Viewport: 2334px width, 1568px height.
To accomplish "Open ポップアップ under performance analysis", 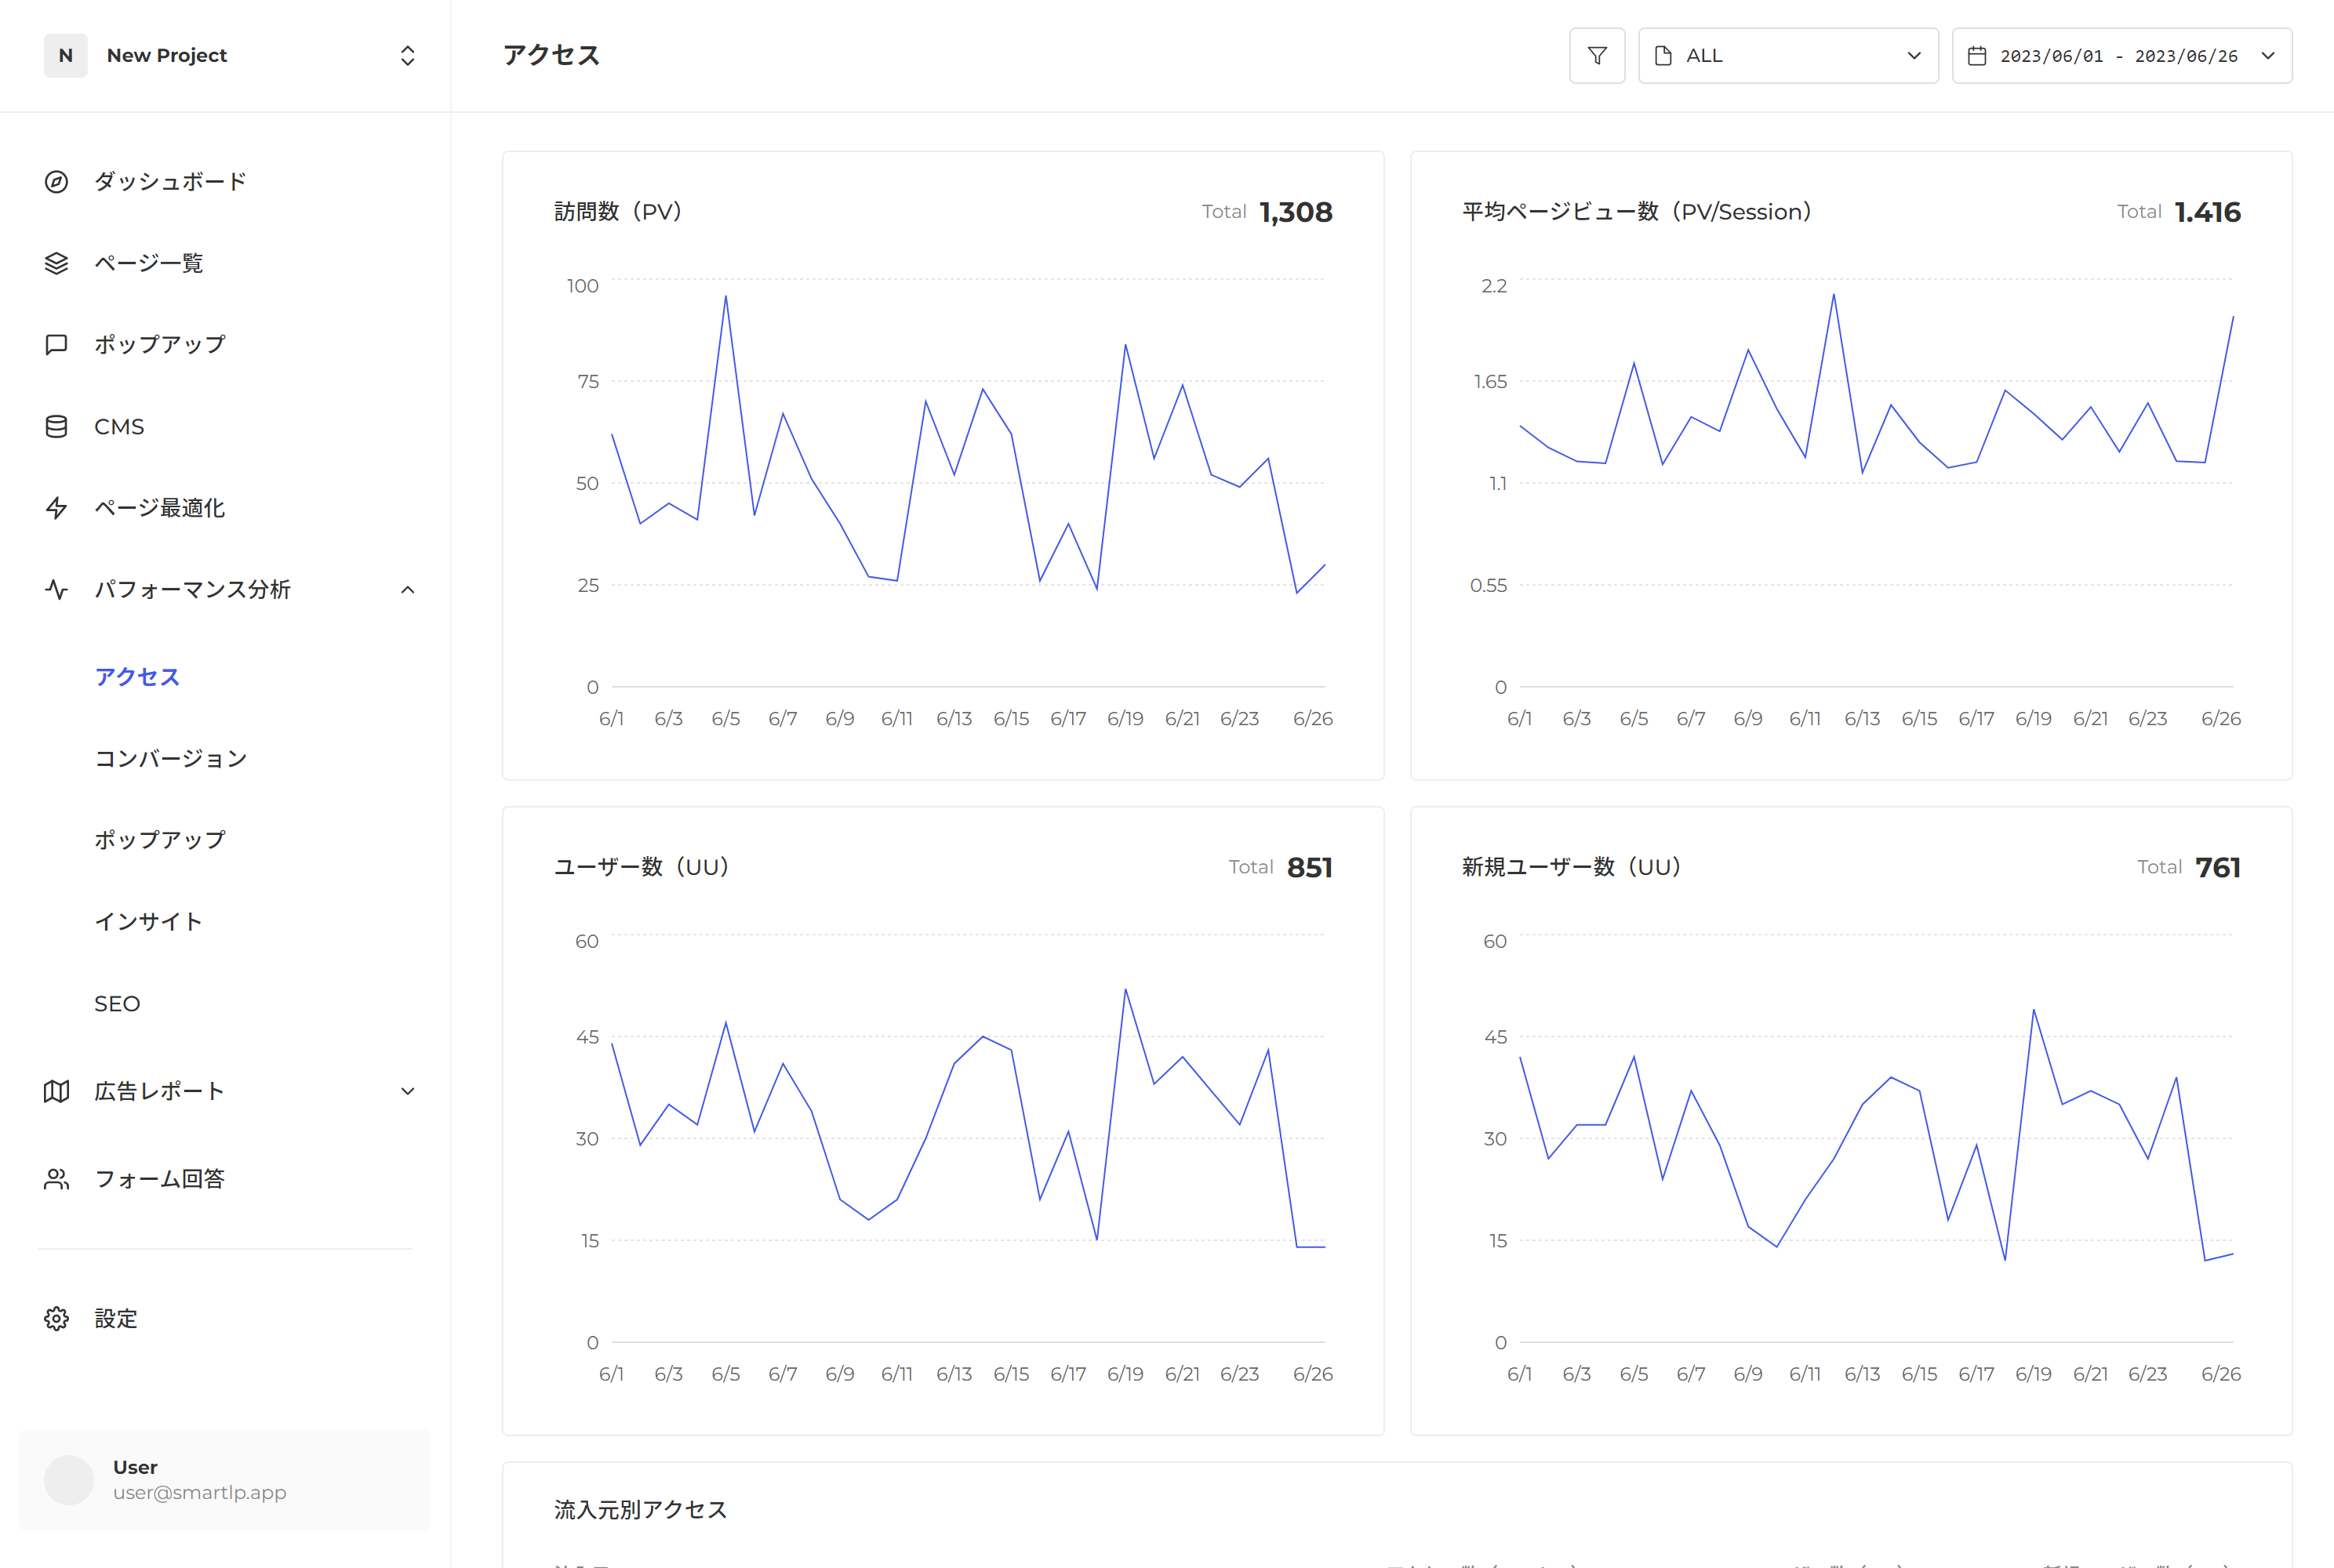I will [x=160, y=840].
